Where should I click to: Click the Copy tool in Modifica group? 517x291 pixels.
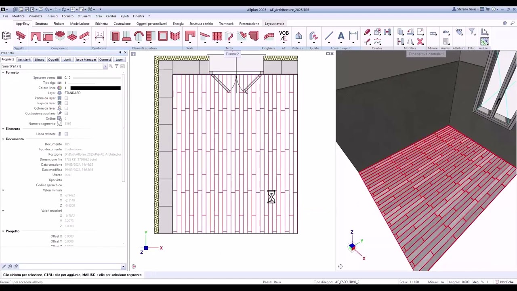coord(400,32)
